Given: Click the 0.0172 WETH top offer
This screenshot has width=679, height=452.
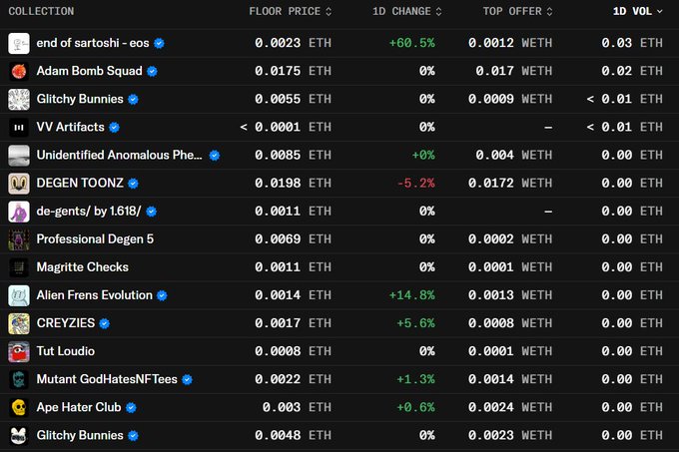Looking at the screenshot, I should (x=510, y=183).
